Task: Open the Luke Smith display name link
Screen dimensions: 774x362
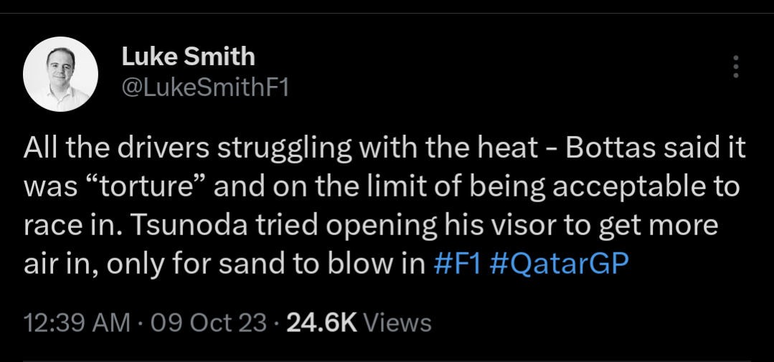Action: point(188,56)
